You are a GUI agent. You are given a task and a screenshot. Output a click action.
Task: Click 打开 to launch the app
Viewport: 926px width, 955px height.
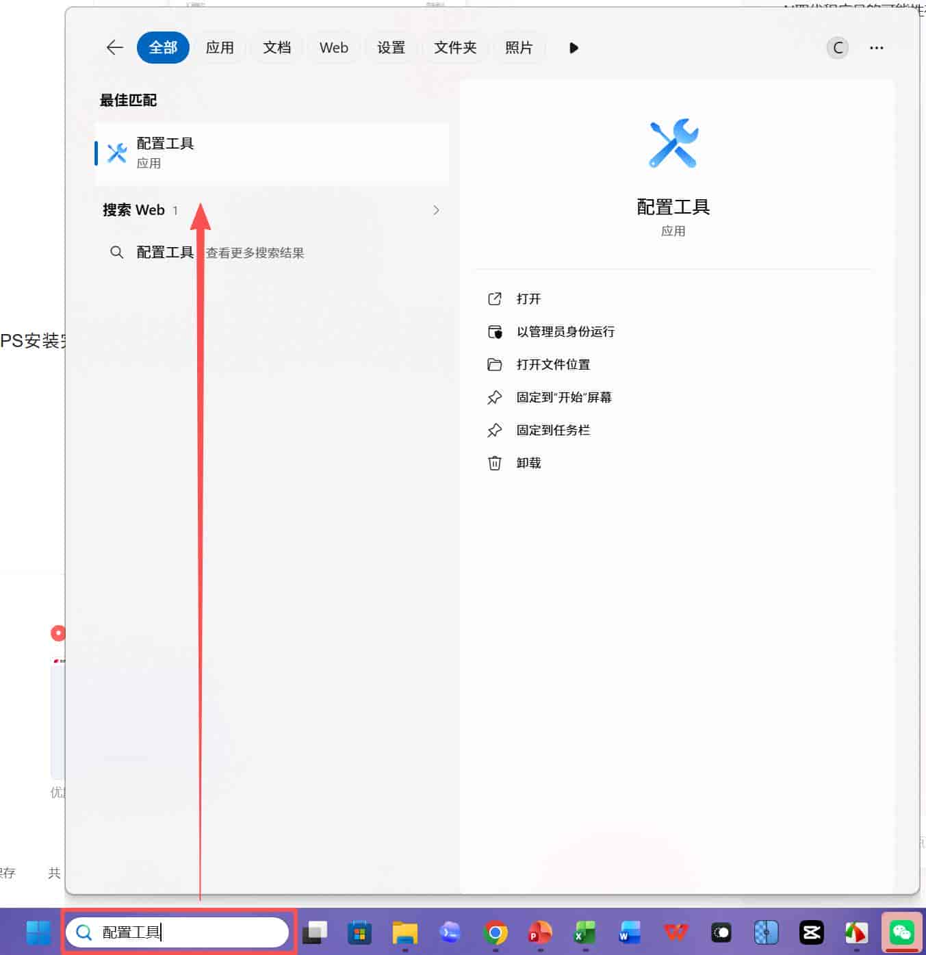(x=528, y=299)
